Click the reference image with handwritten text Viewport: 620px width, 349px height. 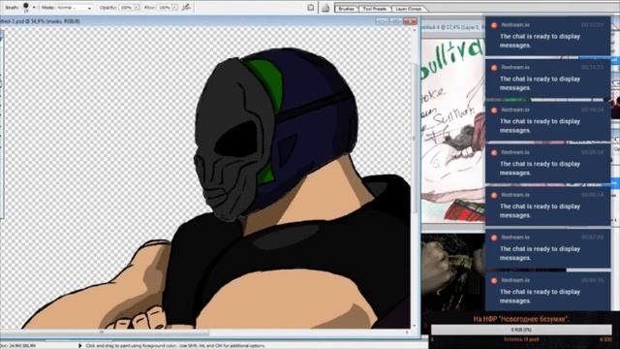tap(453, 131)
